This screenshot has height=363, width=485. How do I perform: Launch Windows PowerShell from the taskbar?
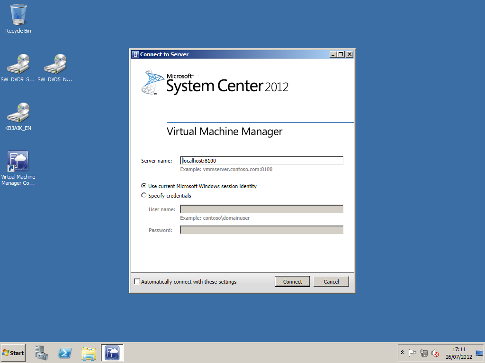[x=65, y=353]
